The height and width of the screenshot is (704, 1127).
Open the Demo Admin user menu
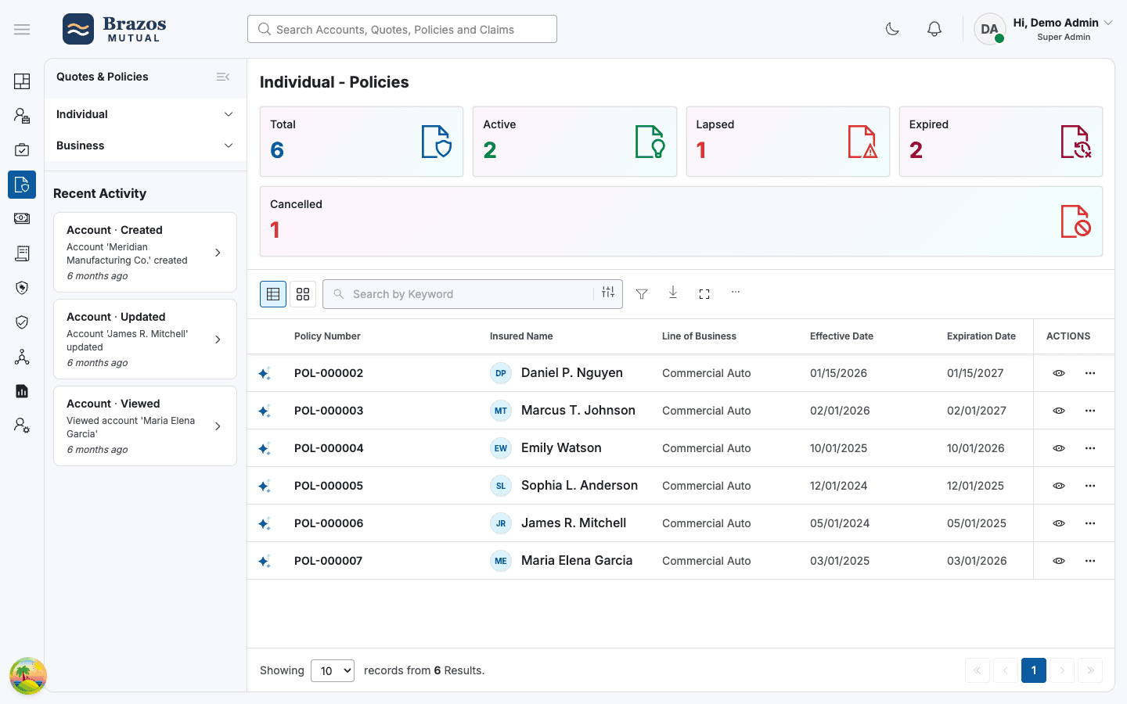1044,29
